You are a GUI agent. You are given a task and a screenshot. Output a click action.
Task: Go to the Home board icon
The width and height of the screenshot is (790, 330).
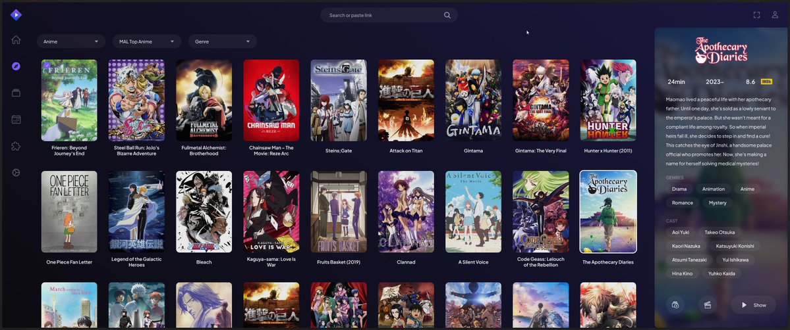coord(16,39)
